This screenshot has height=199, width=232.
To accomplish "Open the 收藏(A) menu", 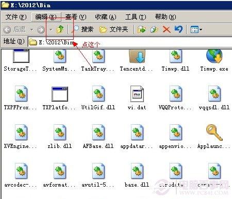I will click(x=106, y=17).
